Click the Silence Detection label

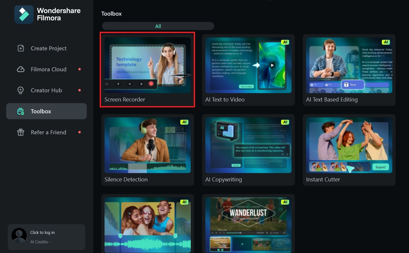point(126,180)
